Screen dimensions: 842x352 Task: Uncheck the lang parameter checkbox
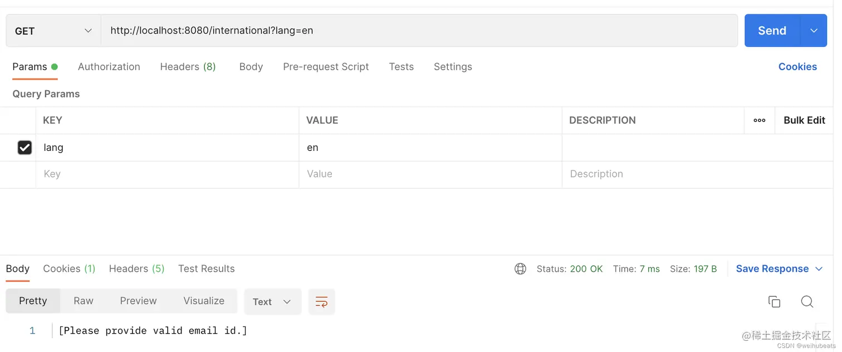click(x=25, y=148)
